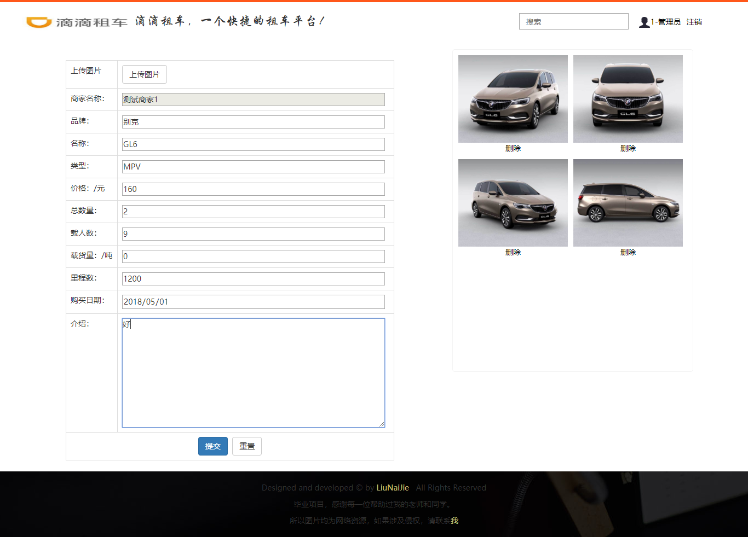Edit the 价格 field containing 160
Screen dimensions: 748x537
(253, 189)
